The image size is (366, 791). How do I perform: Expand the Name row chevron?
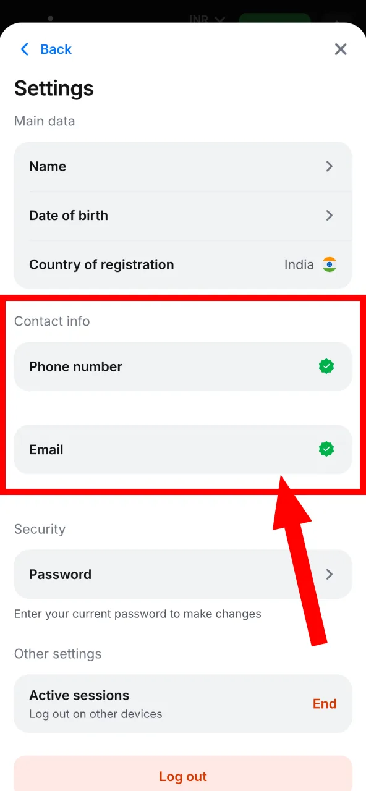pos(330,166)
